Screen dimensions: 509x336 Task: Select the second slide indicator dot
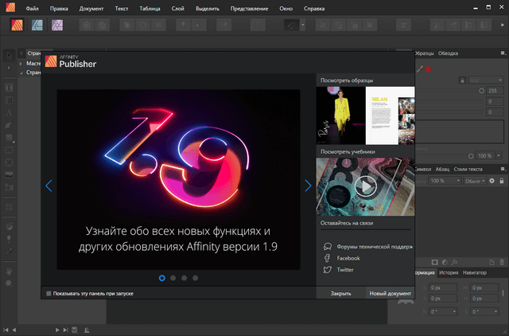tap(173, 278)
